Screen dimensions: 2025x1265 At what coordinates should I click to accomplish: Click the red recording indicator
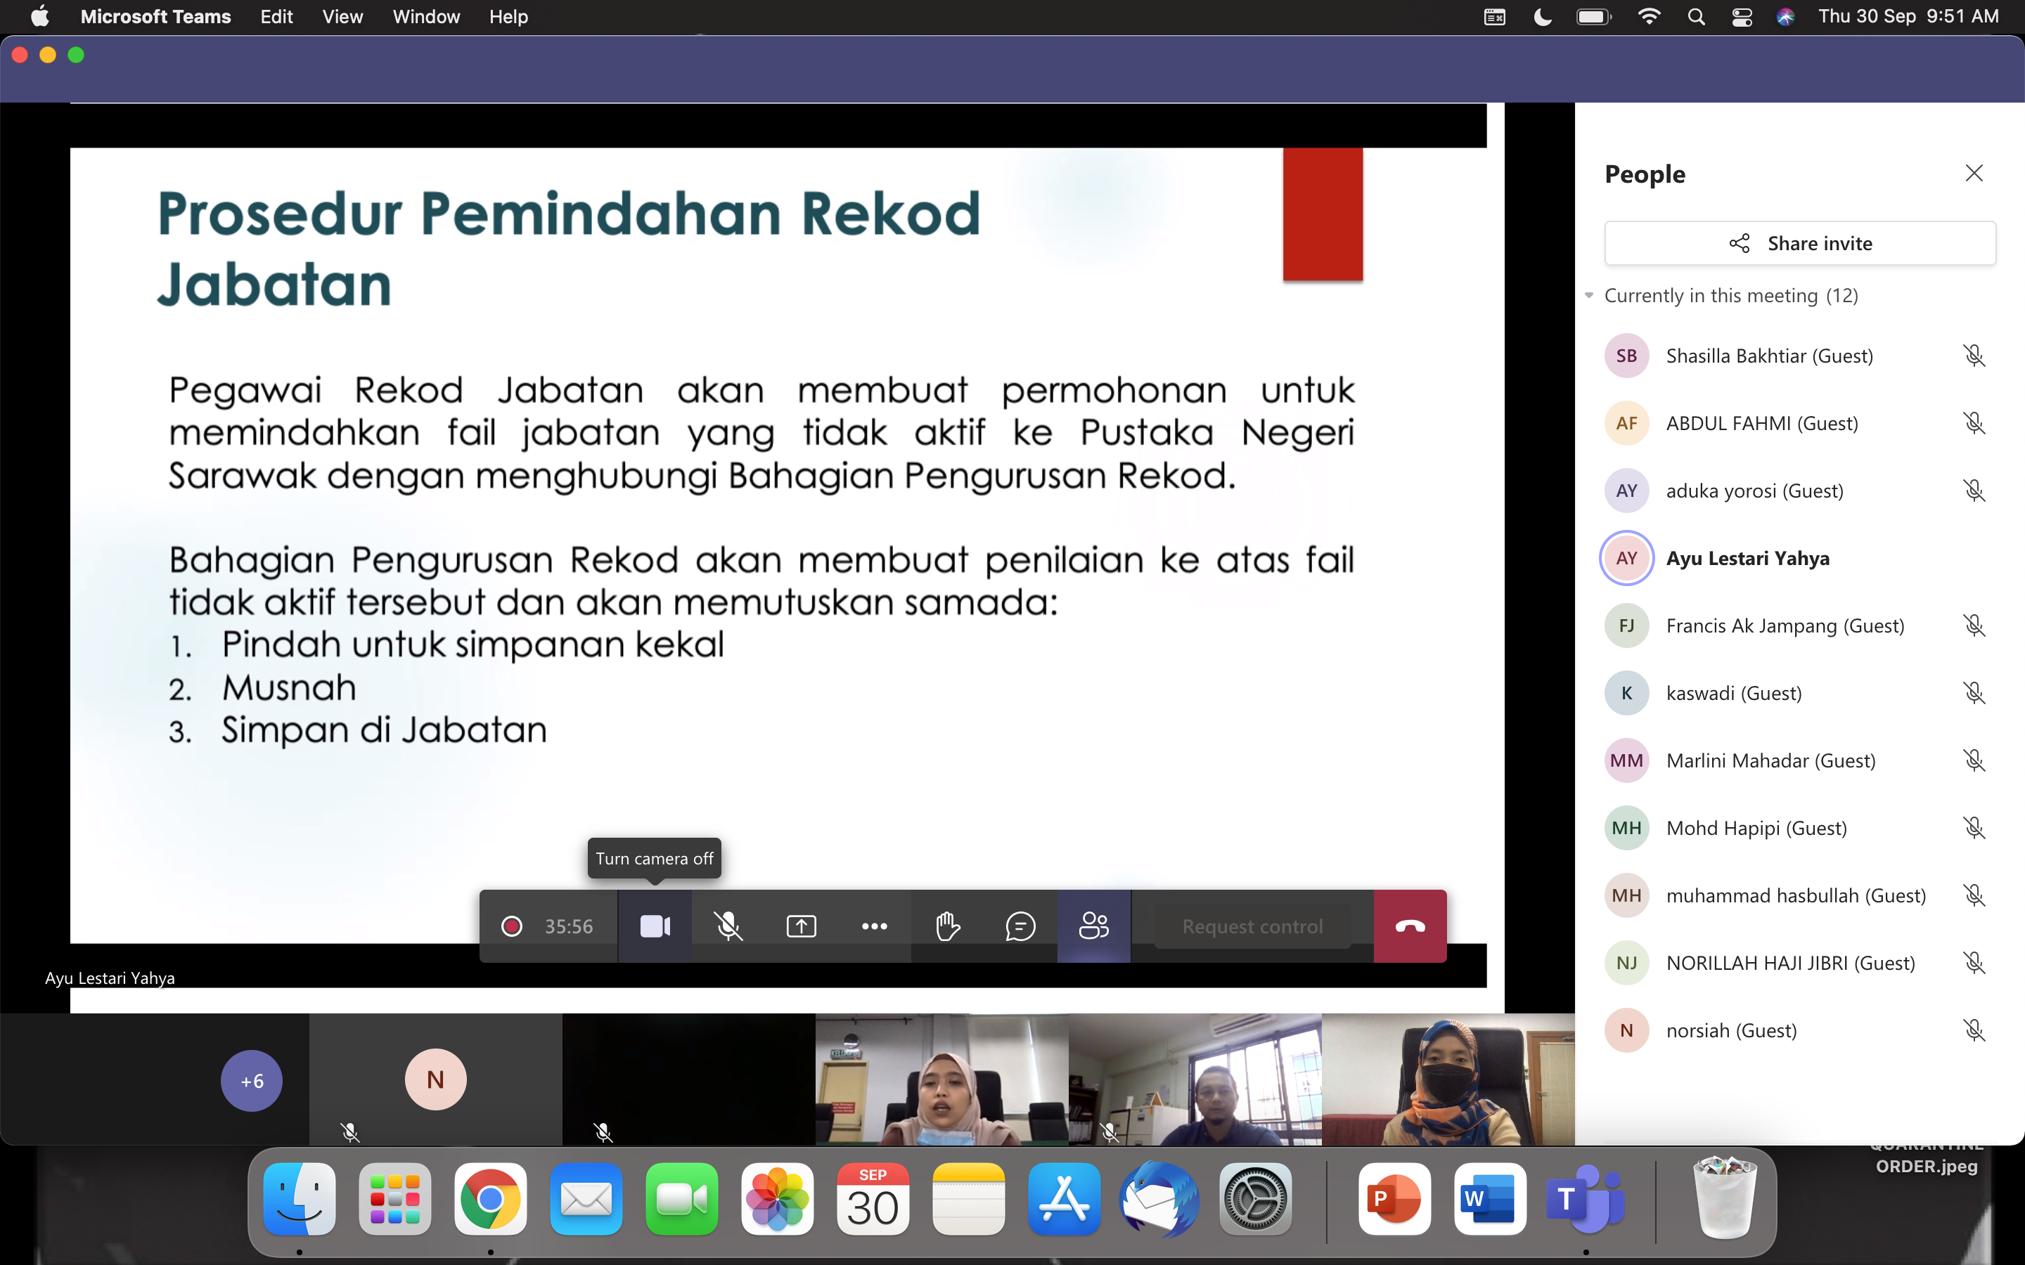511,926
